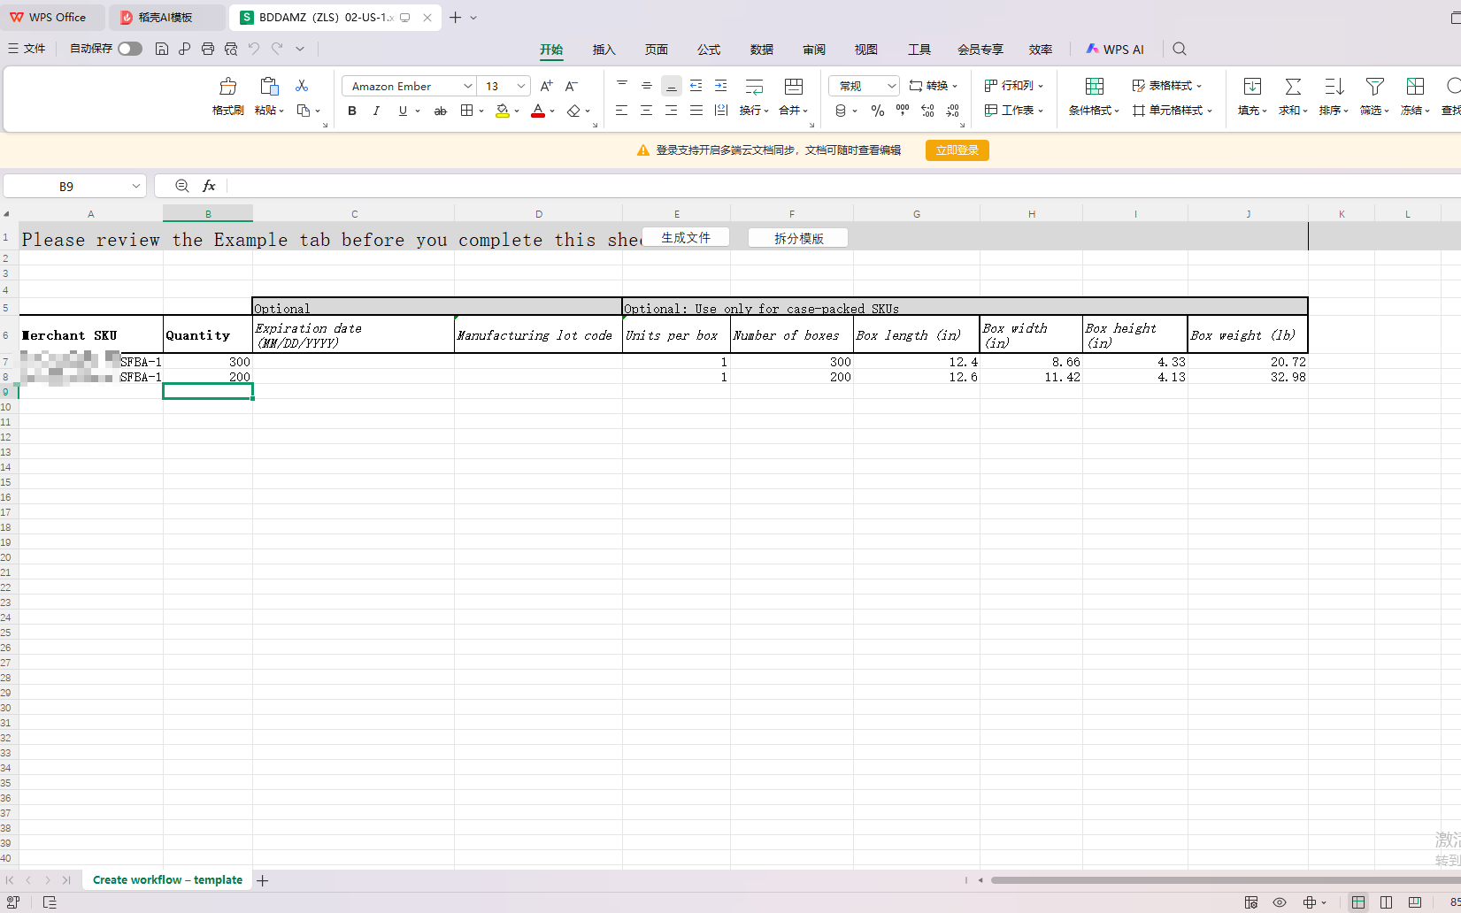Click the undo arrow icon
Viewport: 1461px width, 913px height.
pos(254,49)
